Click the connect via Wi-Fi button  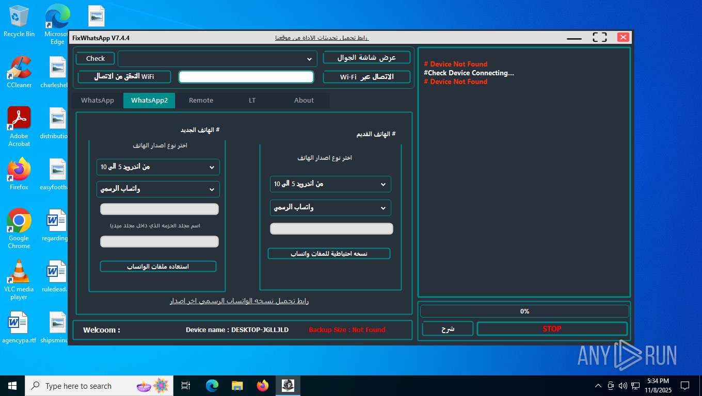[x=366, y=77]
